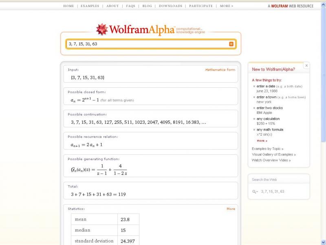Click the standard deviation value 24.397
This screenshot has height=245, width=326.
[128, 241]
